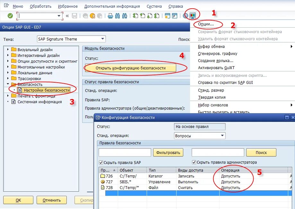The image size is (295, 209).
Task: Select Твердая копия menu entry
Action: point(242,97)
